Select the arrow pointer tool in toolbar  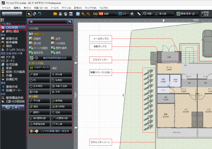click(x=29, y=14)
